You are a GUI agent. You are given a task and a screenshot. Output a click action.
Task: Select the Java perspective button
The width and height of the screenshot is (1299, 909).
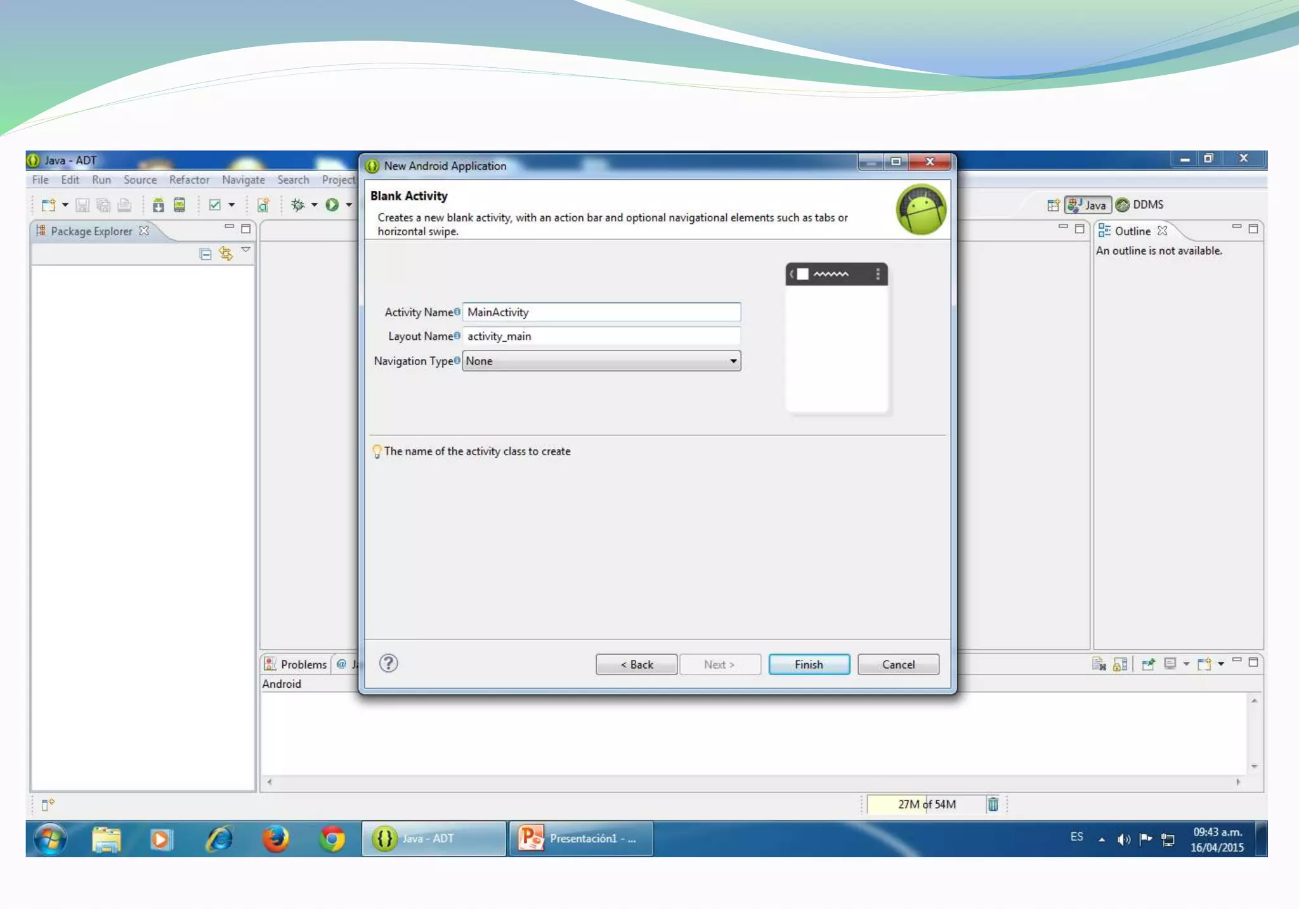tap(1088, 205)
